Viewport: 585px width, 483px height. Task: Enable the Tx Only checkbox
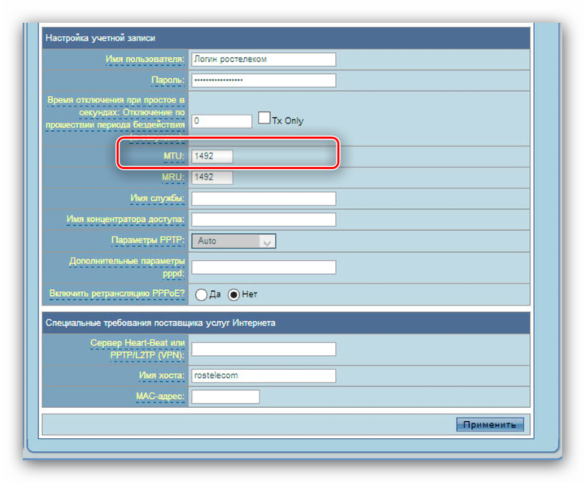point(264,119)
